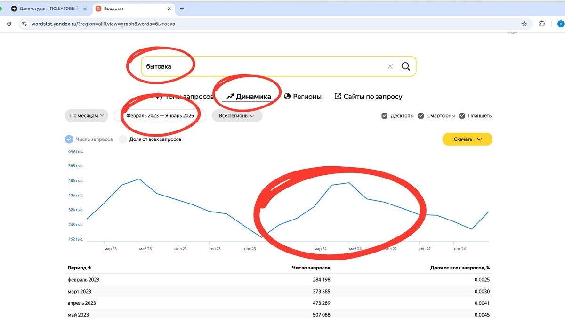Switch to the Динамика tab
The width and height of the screenshot is (565, 318).
(x=249, y=97)
